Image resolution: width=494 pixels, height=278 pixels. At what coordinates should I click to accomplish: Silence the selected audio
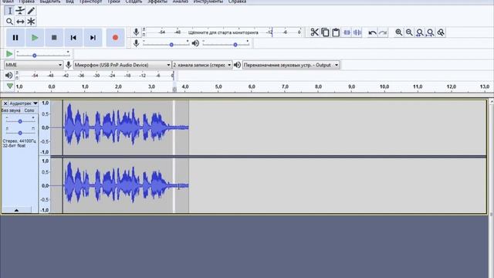pos(357,32)
